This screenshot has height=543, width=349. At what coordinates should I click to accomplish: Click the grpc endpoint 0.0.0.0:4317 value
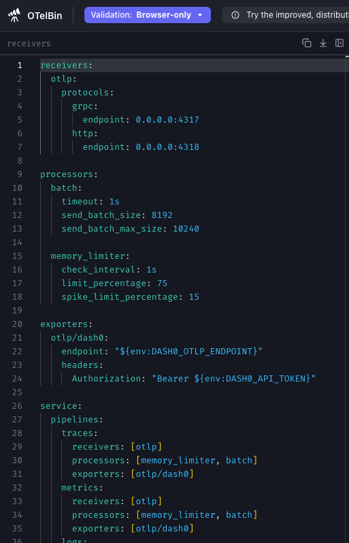167,120
